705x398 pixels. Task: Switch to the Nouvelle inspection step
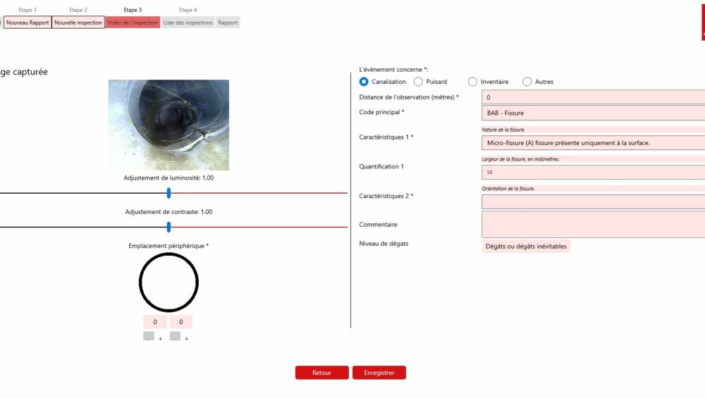click(78, 23)
